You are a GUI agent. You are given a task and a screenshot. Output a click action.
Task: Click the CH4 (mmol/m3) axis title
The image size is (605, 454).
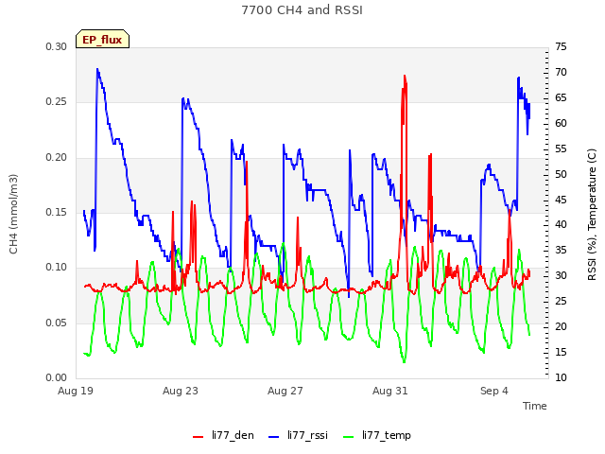13,214
